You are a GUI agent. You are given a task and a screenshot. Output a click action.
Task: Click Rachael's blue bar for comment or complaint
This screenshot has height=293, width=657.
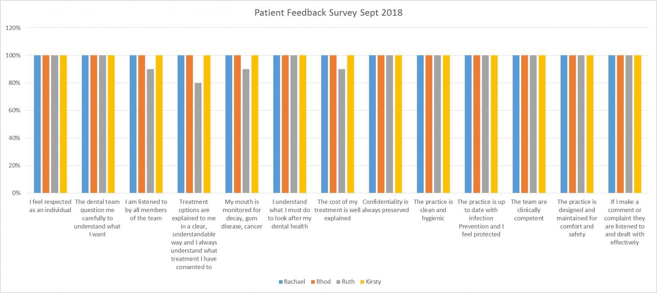[x=612, y=125]
